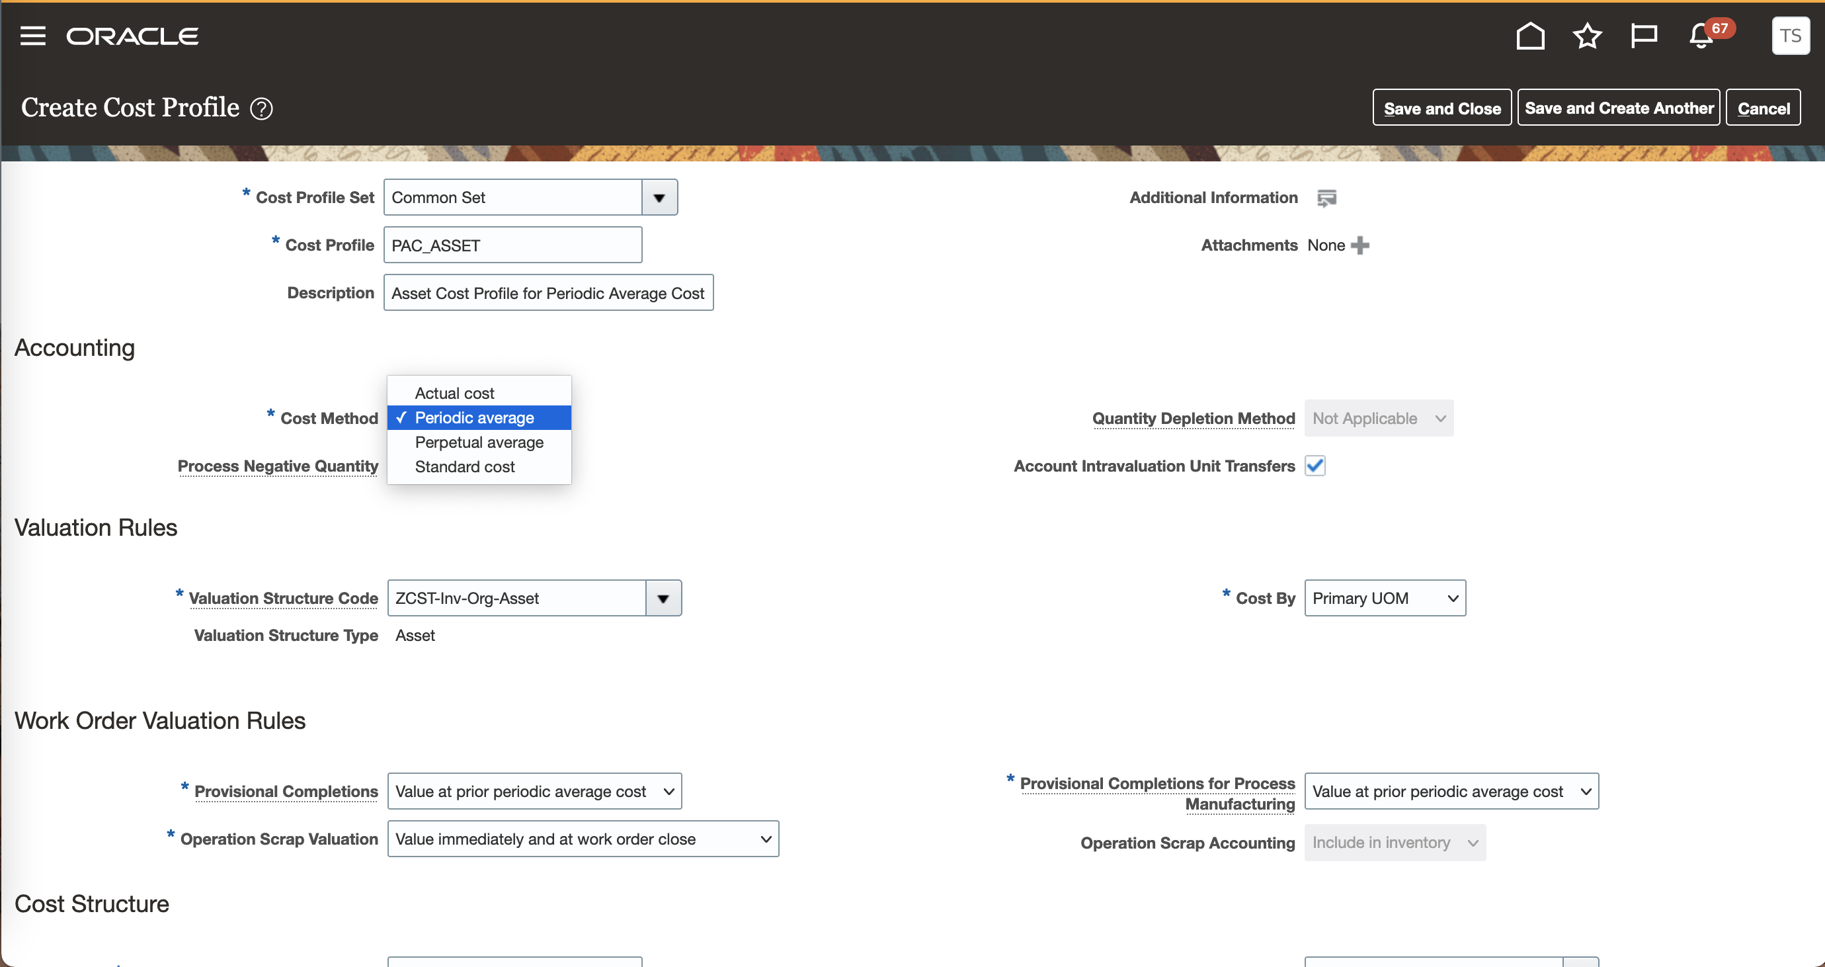Click into the Description text field

(x=547, y=293)
